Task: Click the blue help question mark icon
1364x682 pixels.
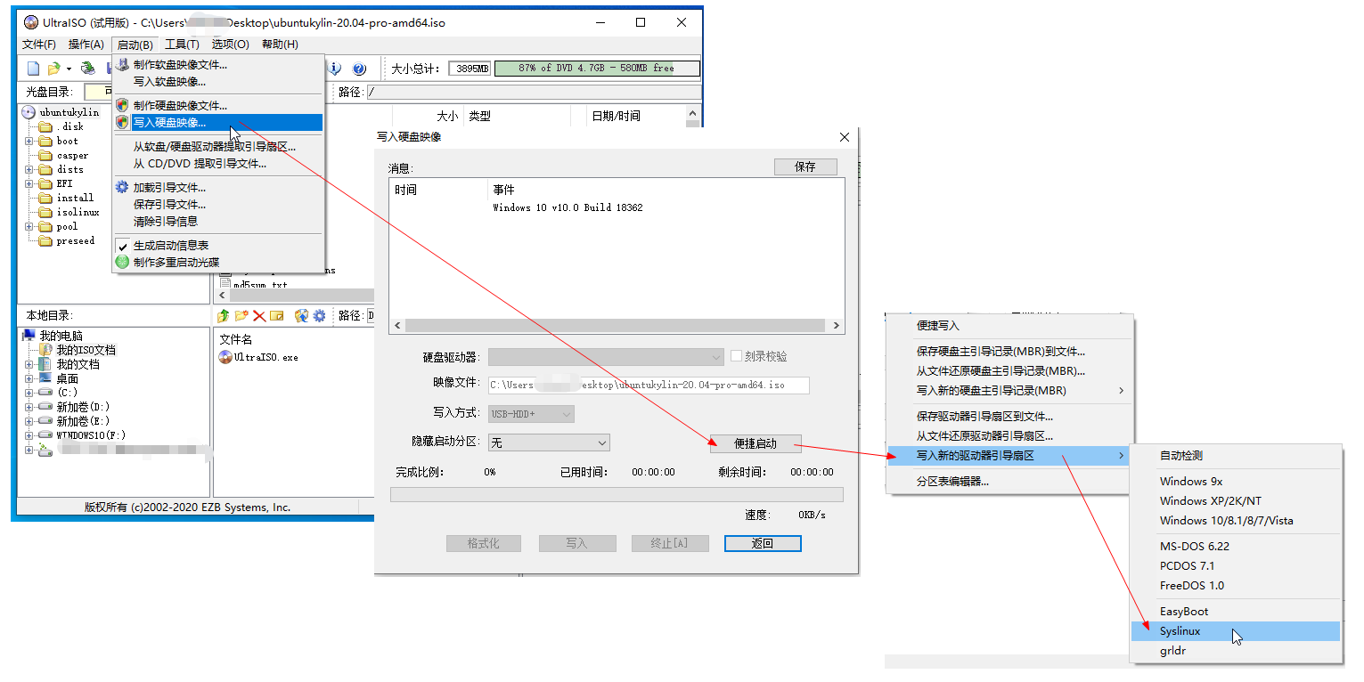Action: click(359, 69)
